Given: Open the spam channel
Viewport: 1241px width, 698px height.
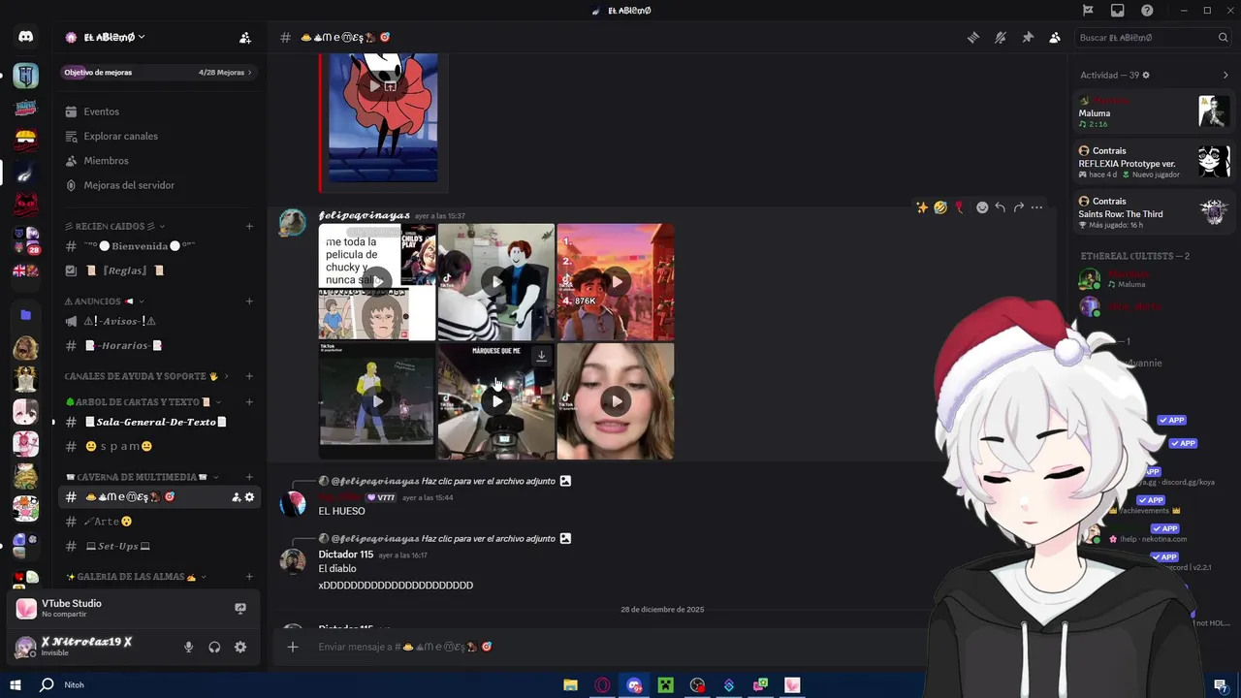Looking at the screenshot, I should (x=118, y=447).
